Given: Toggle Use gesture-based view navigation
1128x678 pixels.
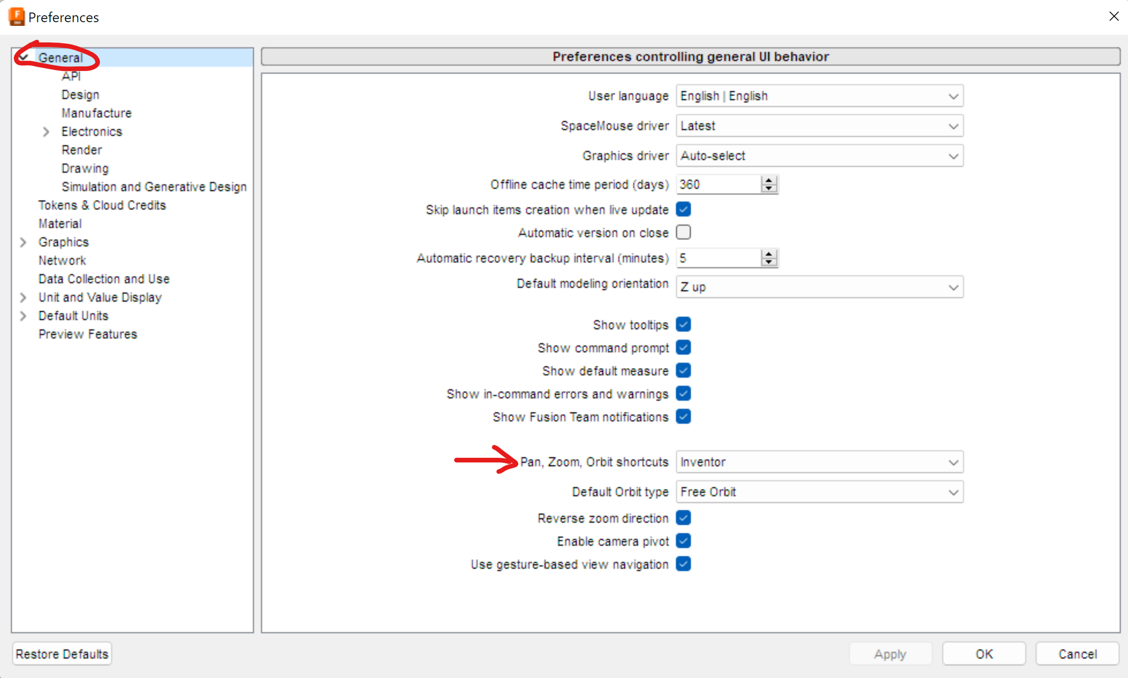Looking at the screenshot, I should pos(683,564).
